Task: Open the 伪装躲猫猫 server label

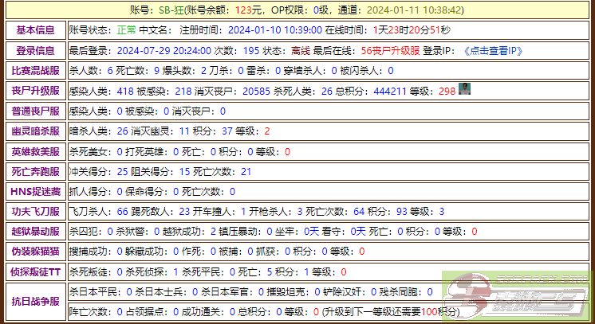Action: tap(36, 252)
